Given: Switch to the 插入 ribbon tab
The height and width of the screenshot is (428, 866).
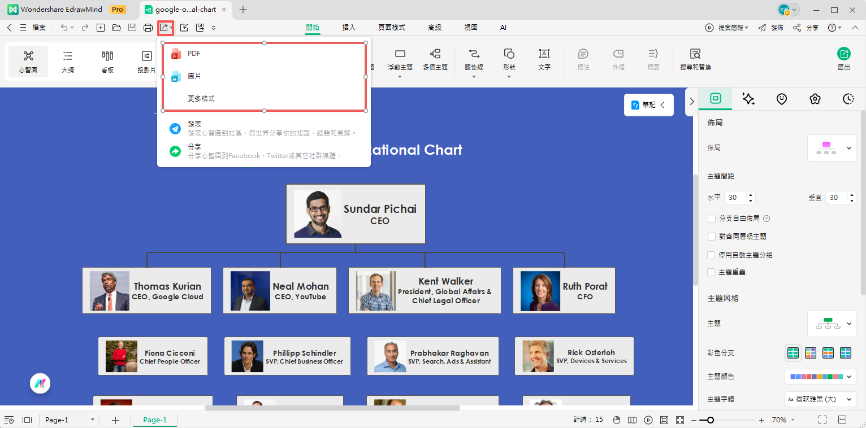Looking at the screenshot, I should [349, 27].
